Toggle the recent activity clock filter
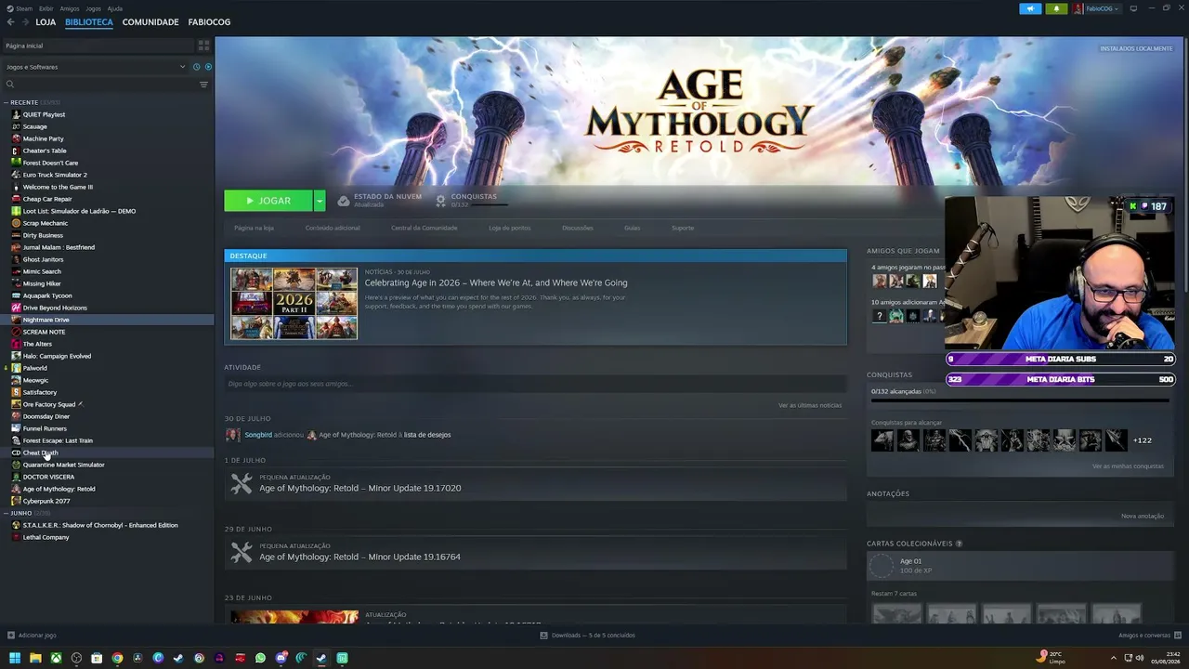Image resolution: width=1189 pixels, height=669 pixels. (196, 67)
